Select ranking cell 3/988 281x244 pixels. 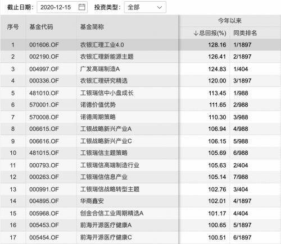click(241, 117)
